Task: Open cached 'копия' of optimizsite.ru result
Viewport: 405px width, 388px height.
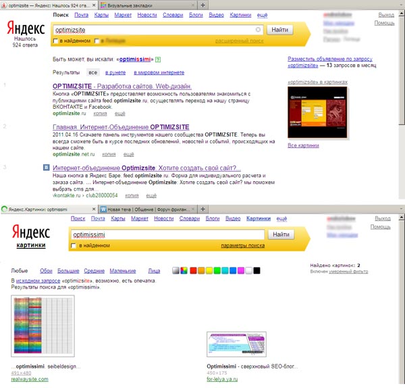Action: [100, 114]
